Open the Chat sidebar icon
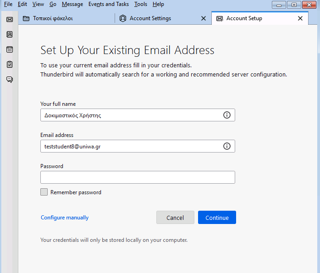 pos(9,79)
